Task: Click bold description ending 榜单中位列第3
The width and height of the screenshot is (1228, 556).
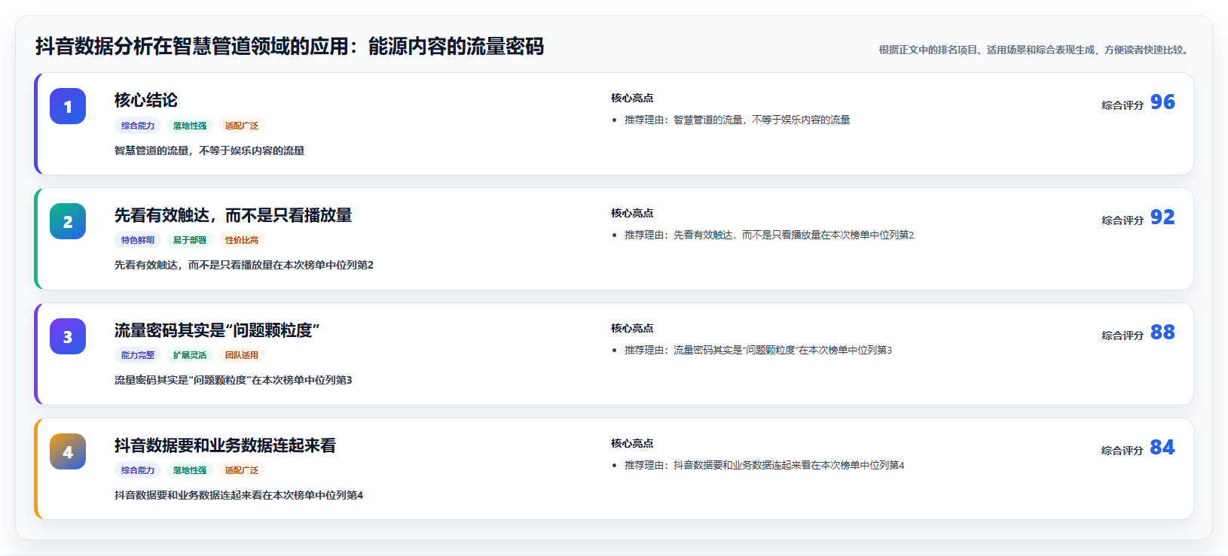Action: [x=234, y=380]
